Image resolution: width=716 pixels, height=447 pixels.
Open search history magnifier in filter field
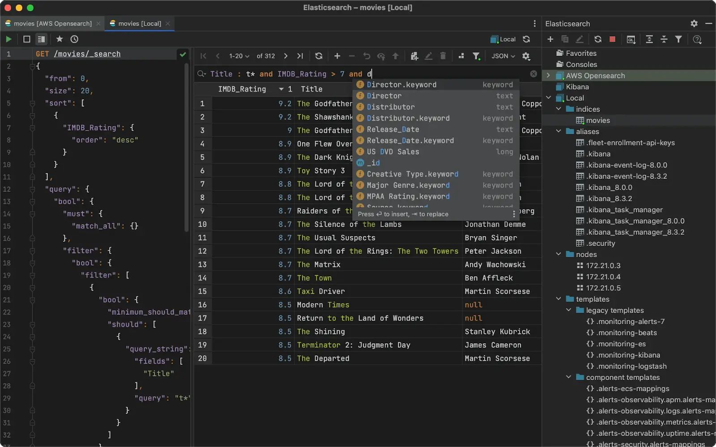click(201, 74)
